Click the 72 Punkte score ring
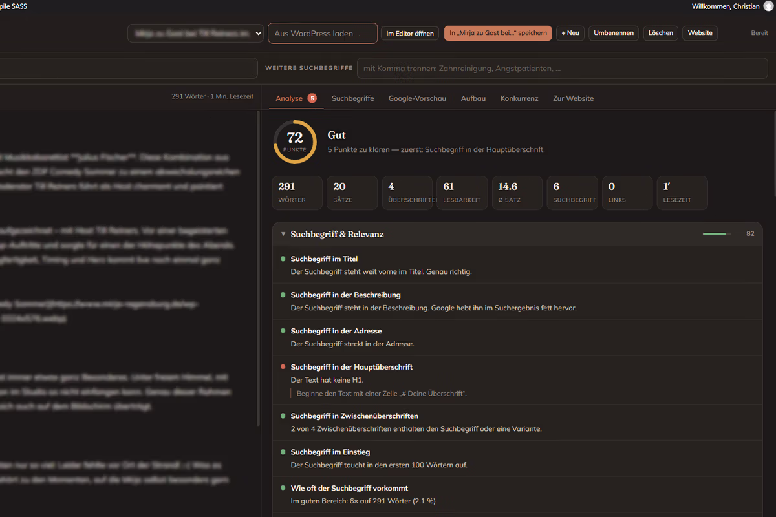This screenshot has height=517, width=776. 295,142
